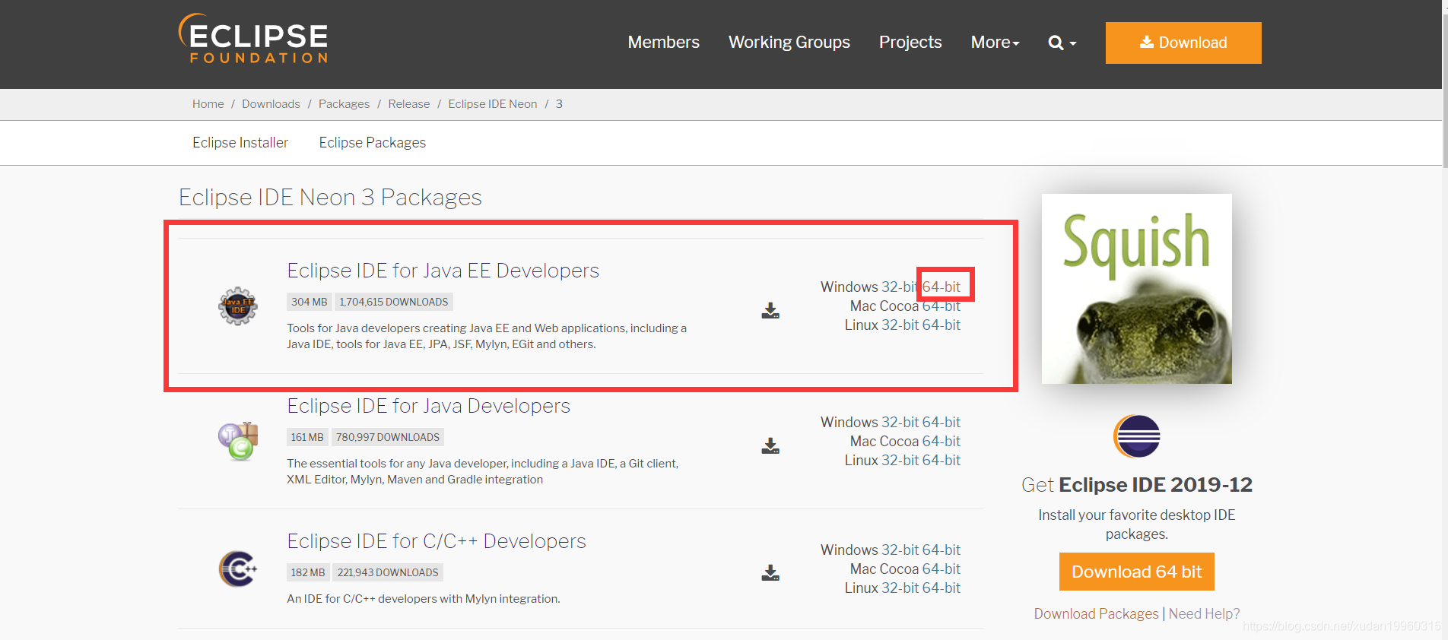Download C/C++ Windows 64-bit

(x=942, y=550)
